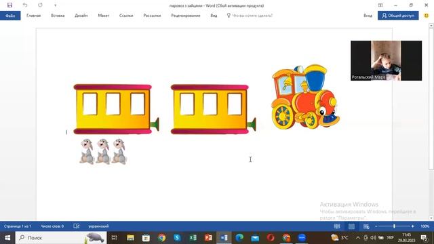Open Ribbon Display Options in title bar
The width and height of the screenshot is (434, 244).
point(380,5)
